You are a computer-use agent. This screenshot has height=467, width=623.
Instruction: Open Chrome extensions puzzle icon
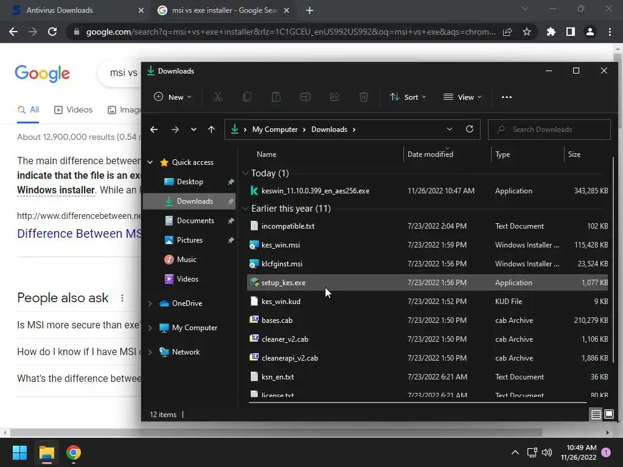tap(551, 32)
